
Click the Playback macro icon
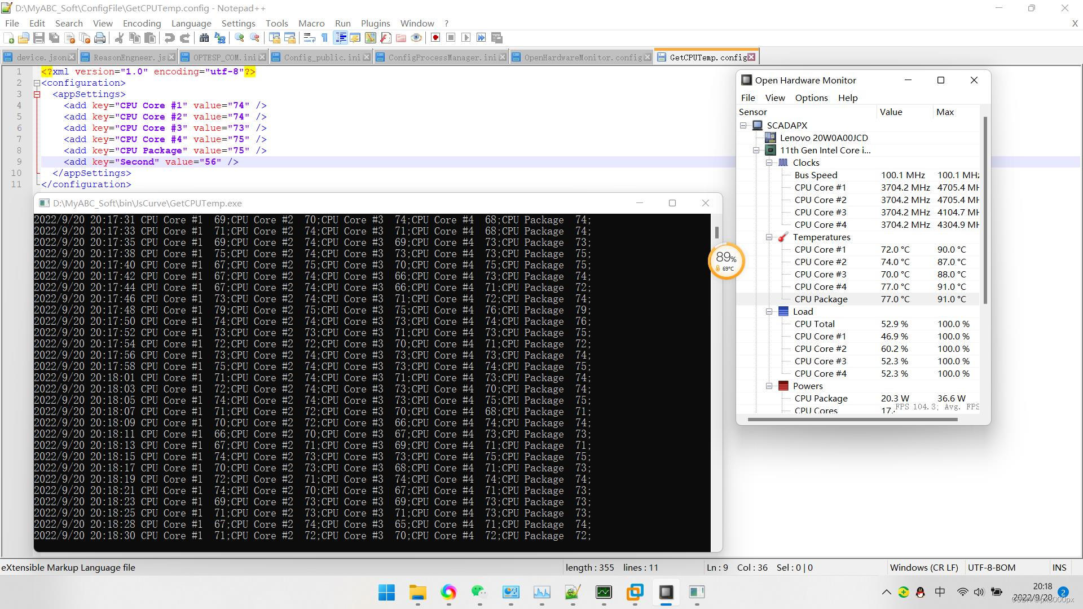click(466, 38)
